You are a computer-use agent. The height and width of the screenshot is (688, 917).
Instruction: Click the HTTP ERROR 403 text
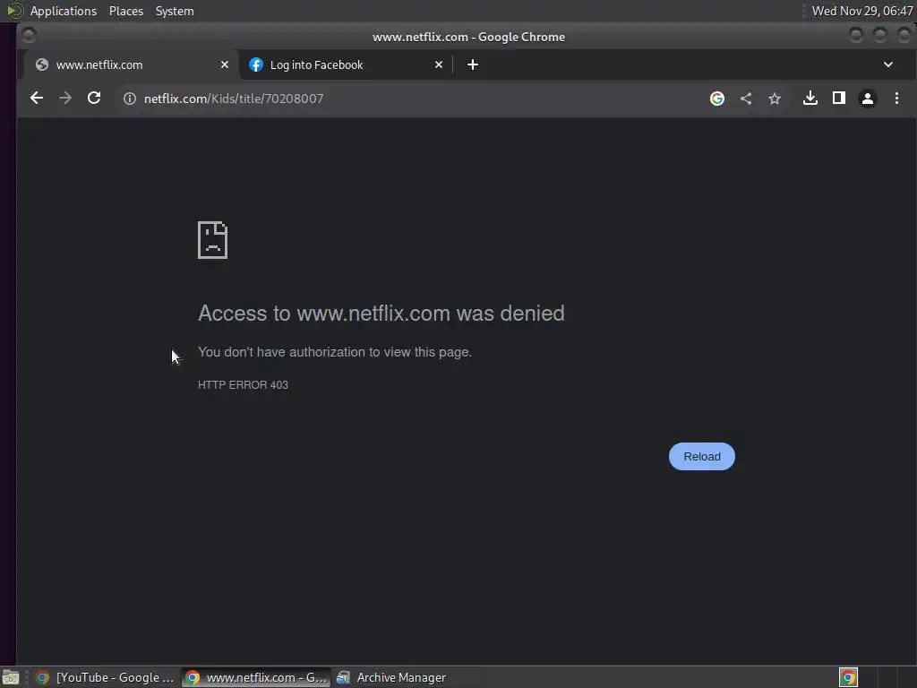pos(243,385)
